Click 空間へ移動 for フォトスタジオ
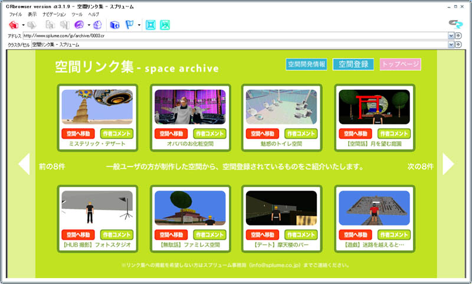This screenshot has width=472, height=284. (78, 235)
